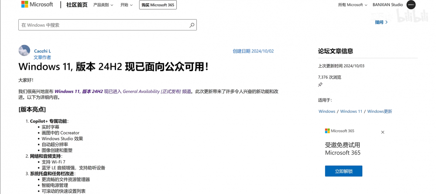Click the 受邀免费试用 Microsoft 365 ad text
Viewport: 436px width, 194px height.
tap(343, 149)
